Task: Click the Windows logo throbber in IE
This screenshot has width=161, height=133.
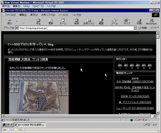Action: pos(156,15)
